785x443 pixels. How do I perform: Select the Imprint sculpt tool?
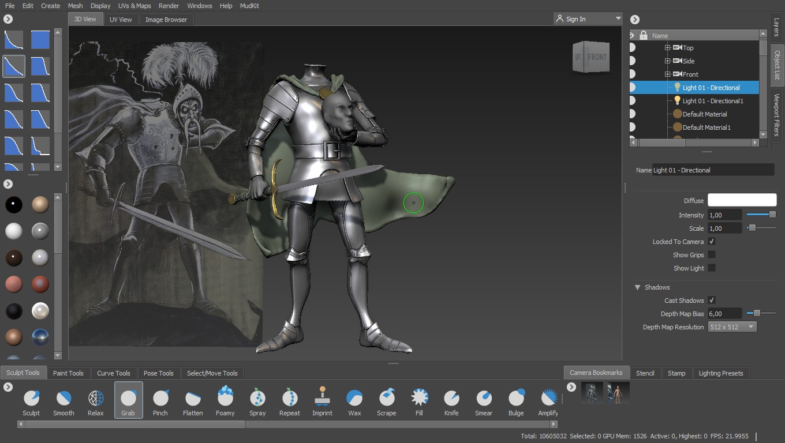(322, 398)
